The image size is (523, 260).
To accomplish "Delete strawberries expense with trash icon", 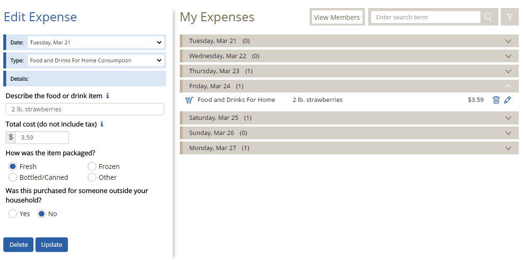I will 496,100.
